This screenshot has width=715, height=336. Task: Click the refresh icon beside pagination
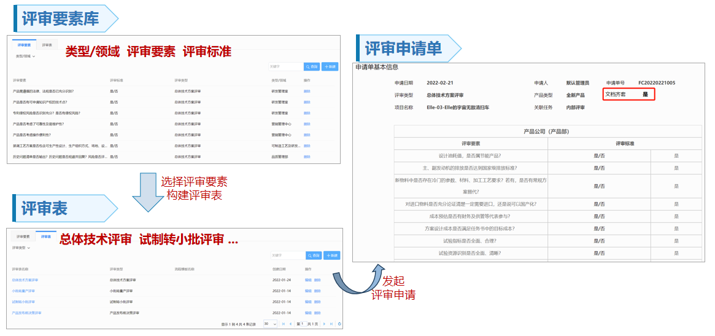339,324
